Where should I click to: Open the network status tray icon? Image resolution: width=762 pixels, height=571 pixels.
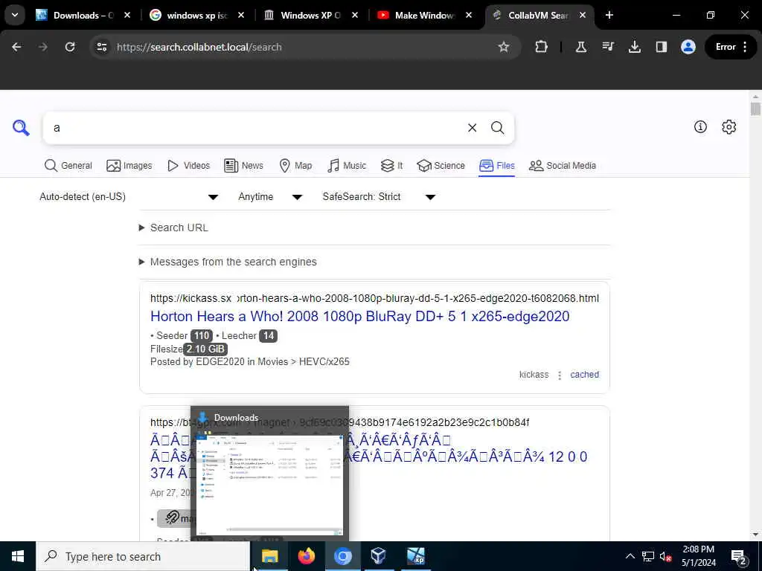pos(648,556)
